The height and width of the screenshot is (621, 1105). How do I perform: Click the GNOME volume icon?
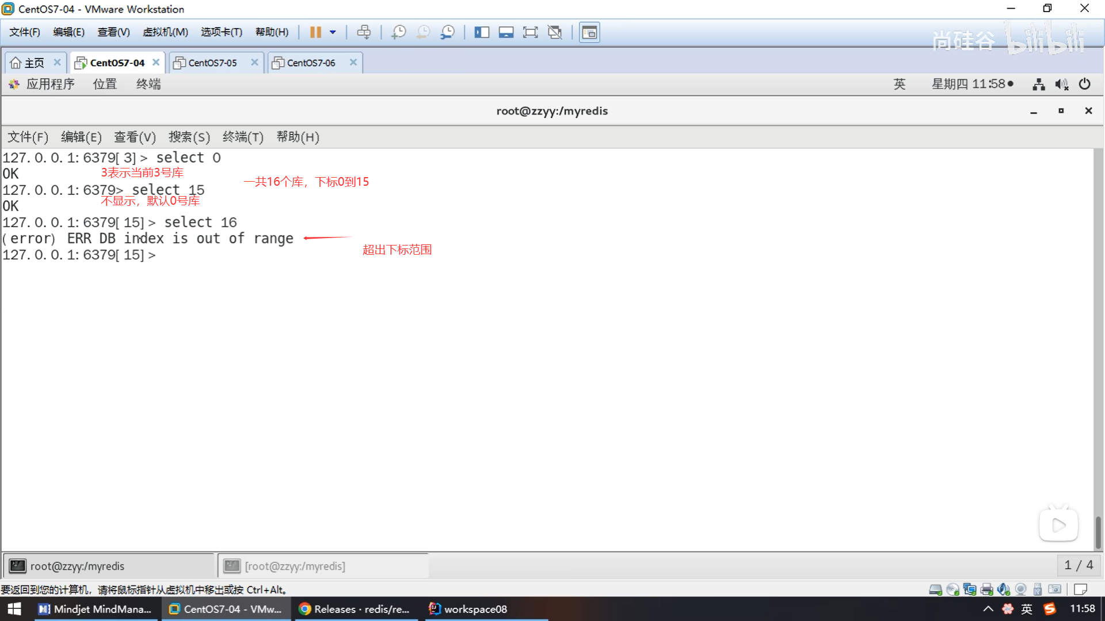1061,85
